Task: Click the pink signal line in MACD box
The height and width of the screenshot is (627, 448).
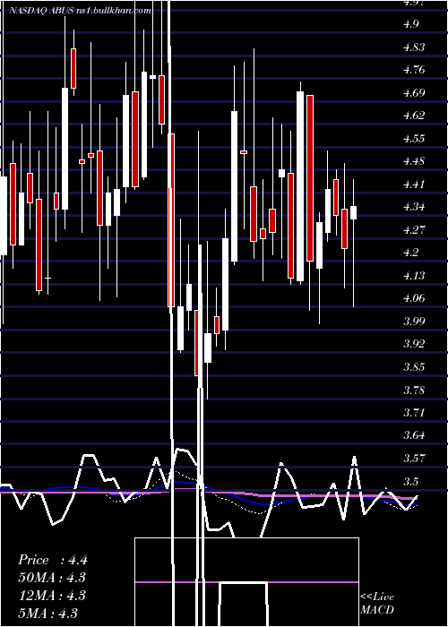Action: tap(246, 582)
